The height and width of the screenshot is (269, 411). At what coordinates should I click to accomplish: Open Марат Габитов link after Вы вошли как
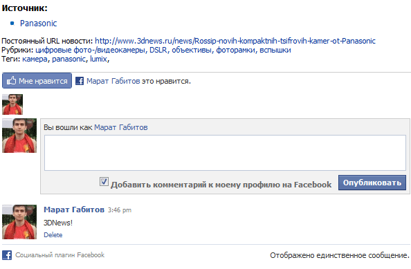[121, 127]
